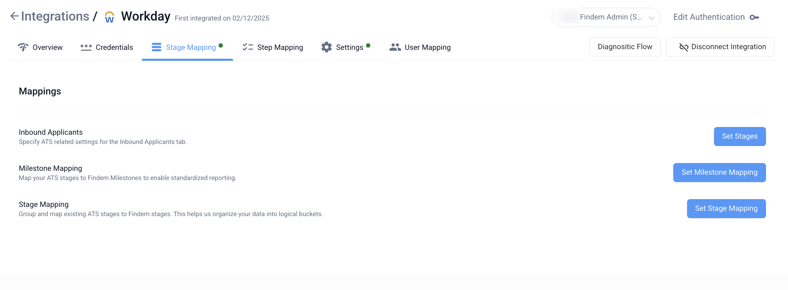Click Set Stages for Inbound Applicants

740,137
